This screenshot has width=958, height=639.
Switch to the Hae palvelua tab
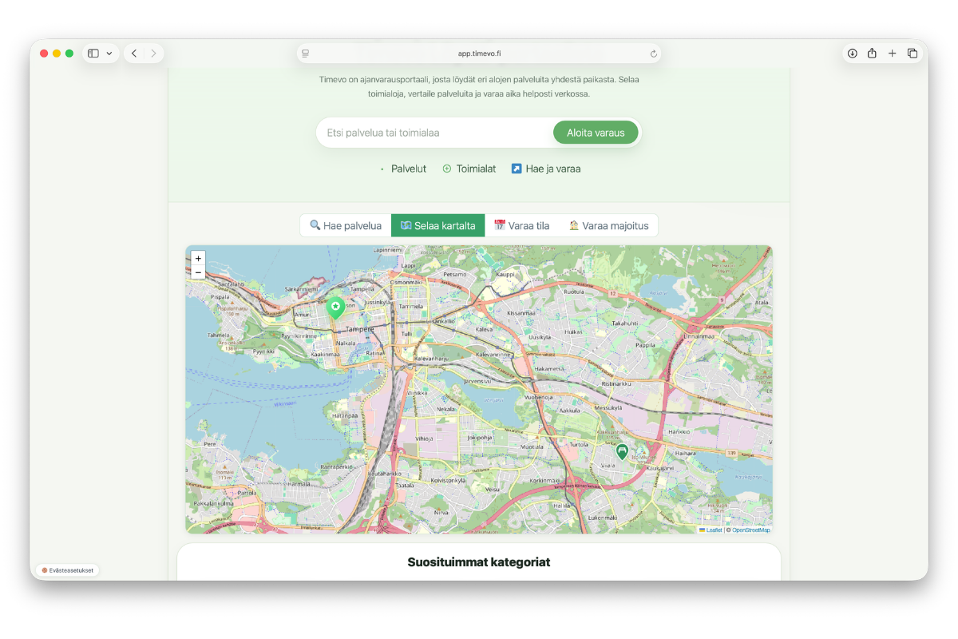click(346, 225)
